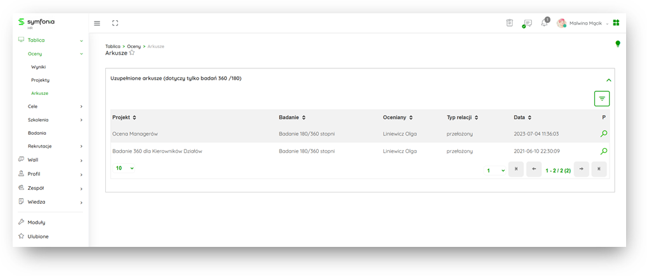Go to the next page
This screenshot has width=647, height=276.
pyautogui.click(x=581, y=169)
